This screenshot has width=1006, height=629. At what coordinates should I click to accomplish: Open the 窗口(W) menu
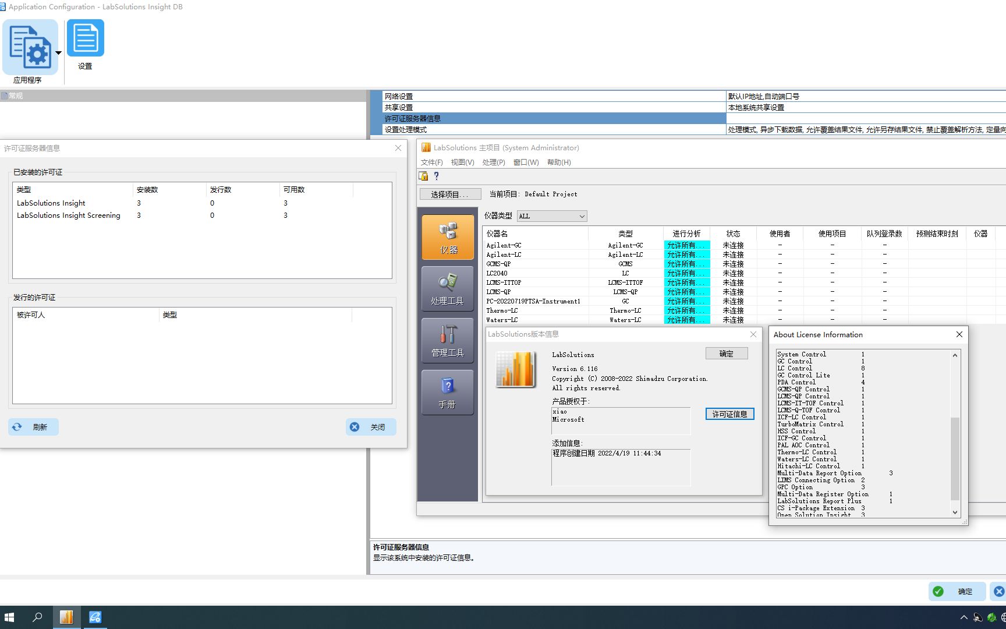pyautogui.click(x=526, y=162)
